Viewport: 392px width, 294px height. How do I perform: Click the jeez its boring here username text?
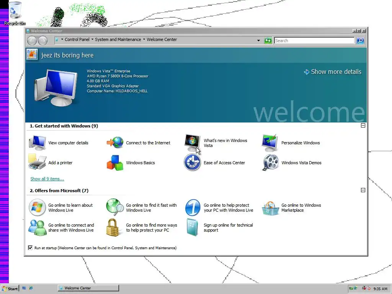[67, 55]
